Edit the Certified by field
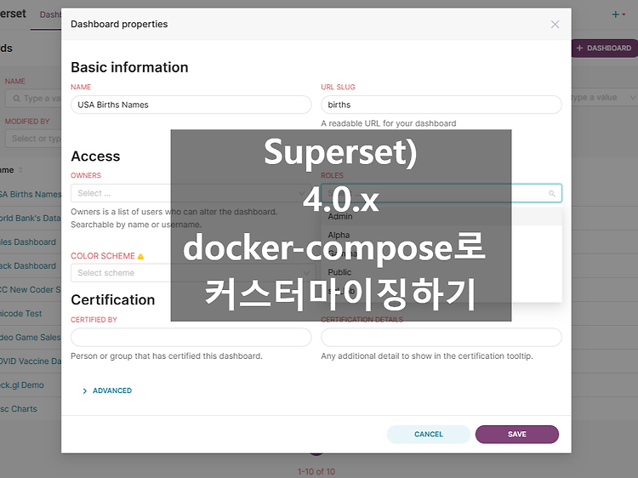Image resolution: width=638 pixels, height=478 pixels. click(x=191, y=338)
